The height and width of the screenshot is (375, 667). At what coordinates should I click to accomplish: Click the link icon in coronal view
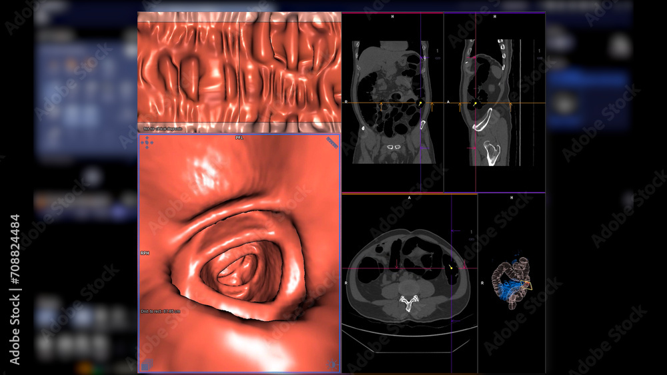pyautogui.click(x=438, y=58)
